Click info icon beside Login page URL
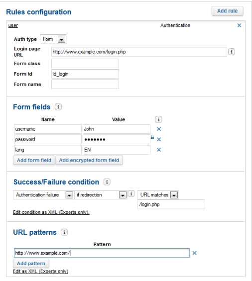Image resolution: width=252 pixels, height=281 pixels. pyautogui.click(x=232, y=52)
